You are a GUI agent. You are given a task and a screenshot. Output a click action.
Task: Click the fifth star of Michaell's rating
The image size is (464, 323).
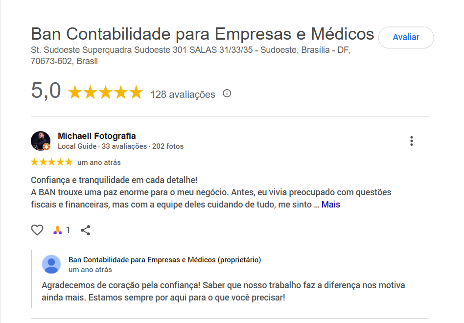coord(69,161)
